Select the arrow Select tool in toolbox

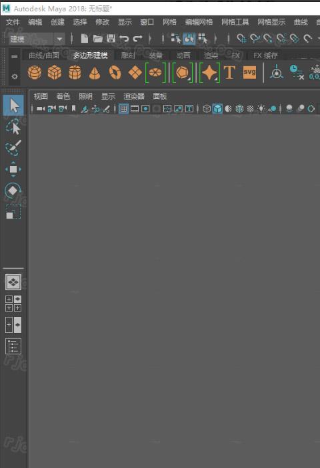point(13,106)
